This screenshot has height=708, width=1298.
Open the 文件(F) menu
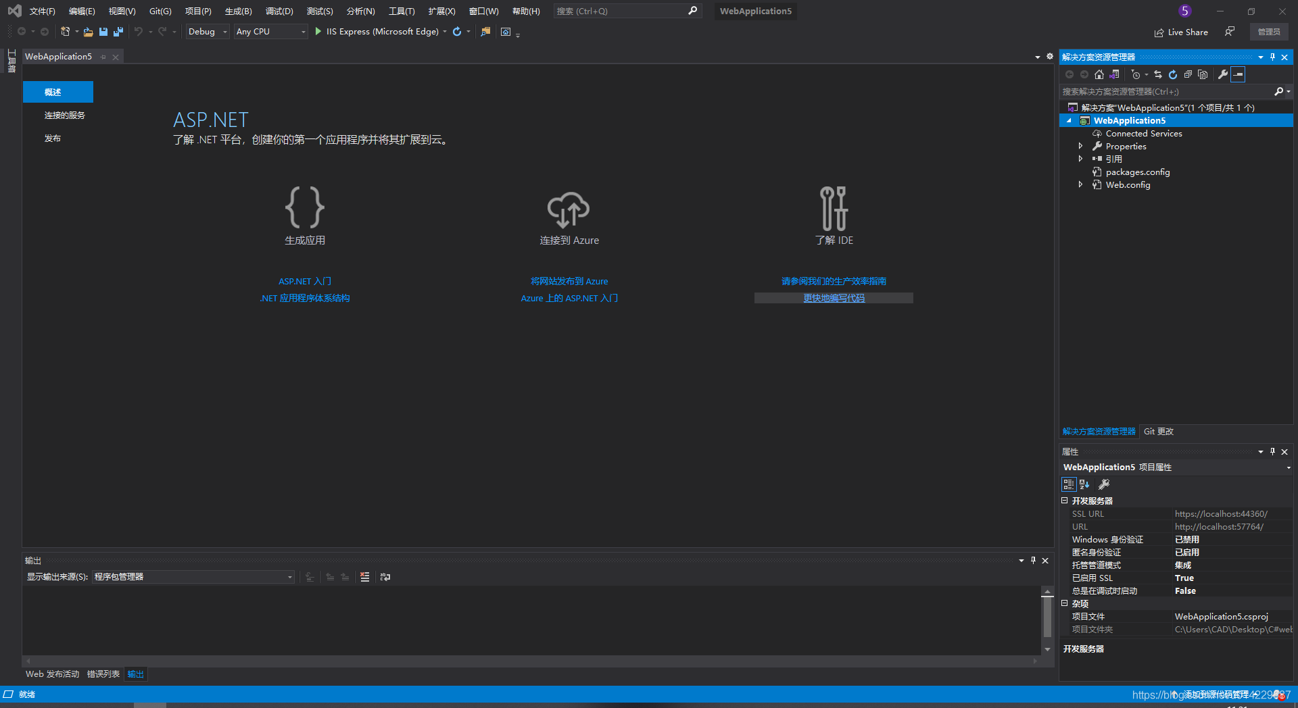(42, 11)
